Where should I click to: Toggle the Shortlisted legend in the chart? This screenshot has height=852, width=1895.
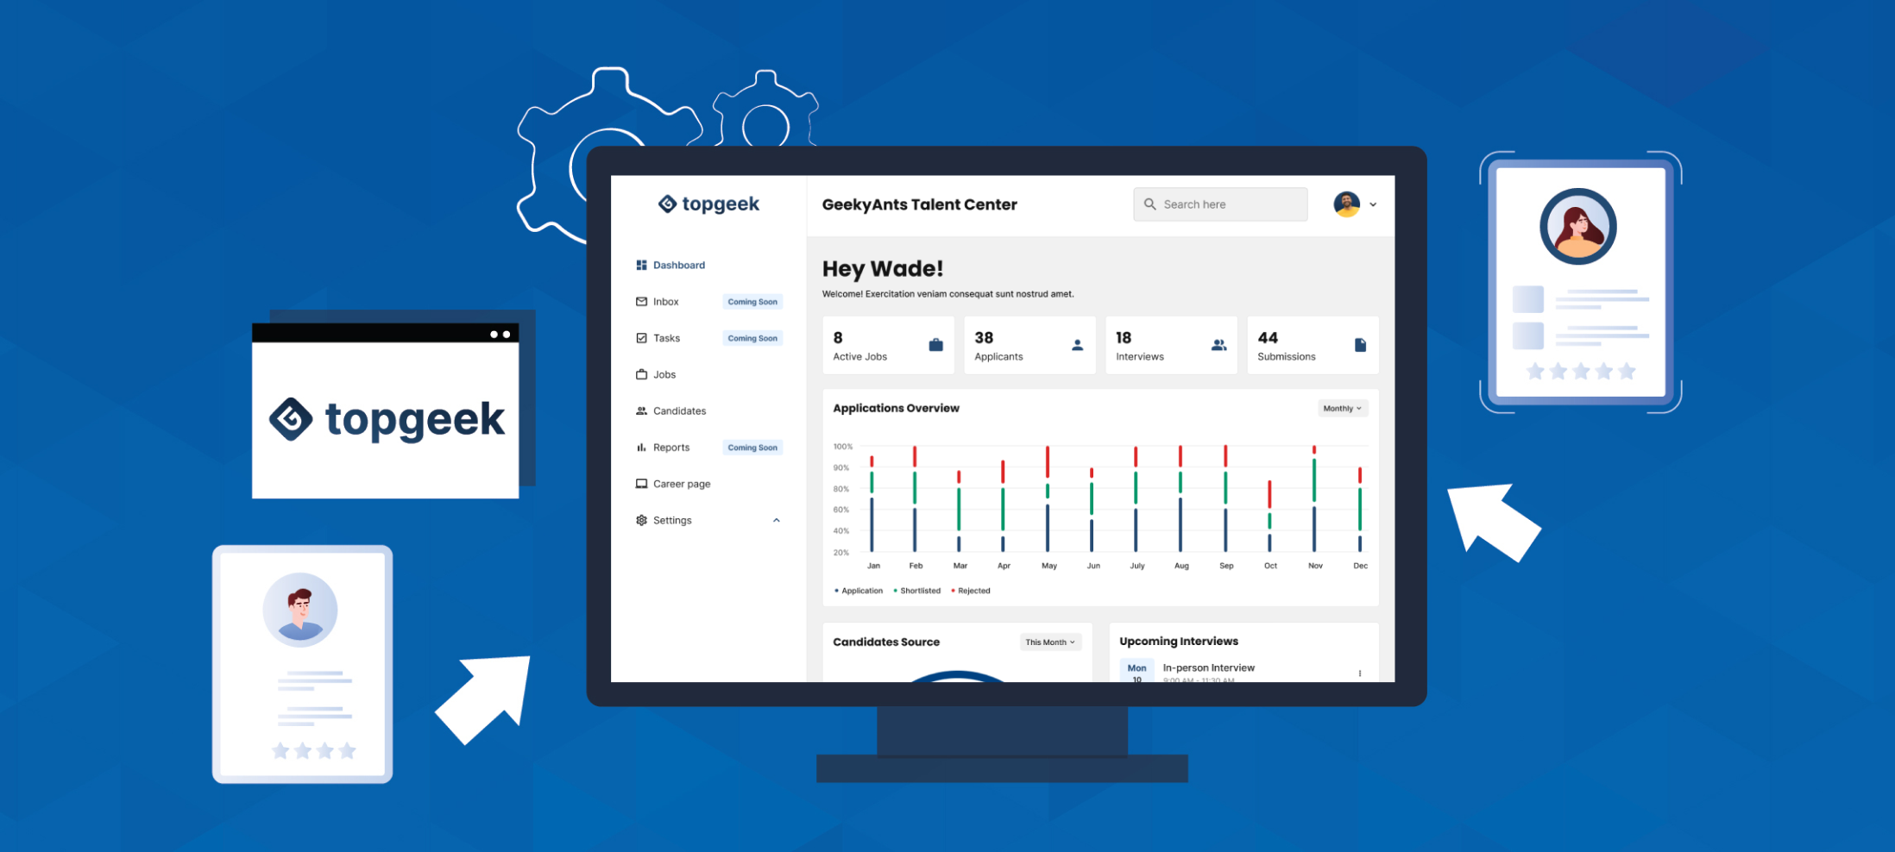(x=917, y=590)
